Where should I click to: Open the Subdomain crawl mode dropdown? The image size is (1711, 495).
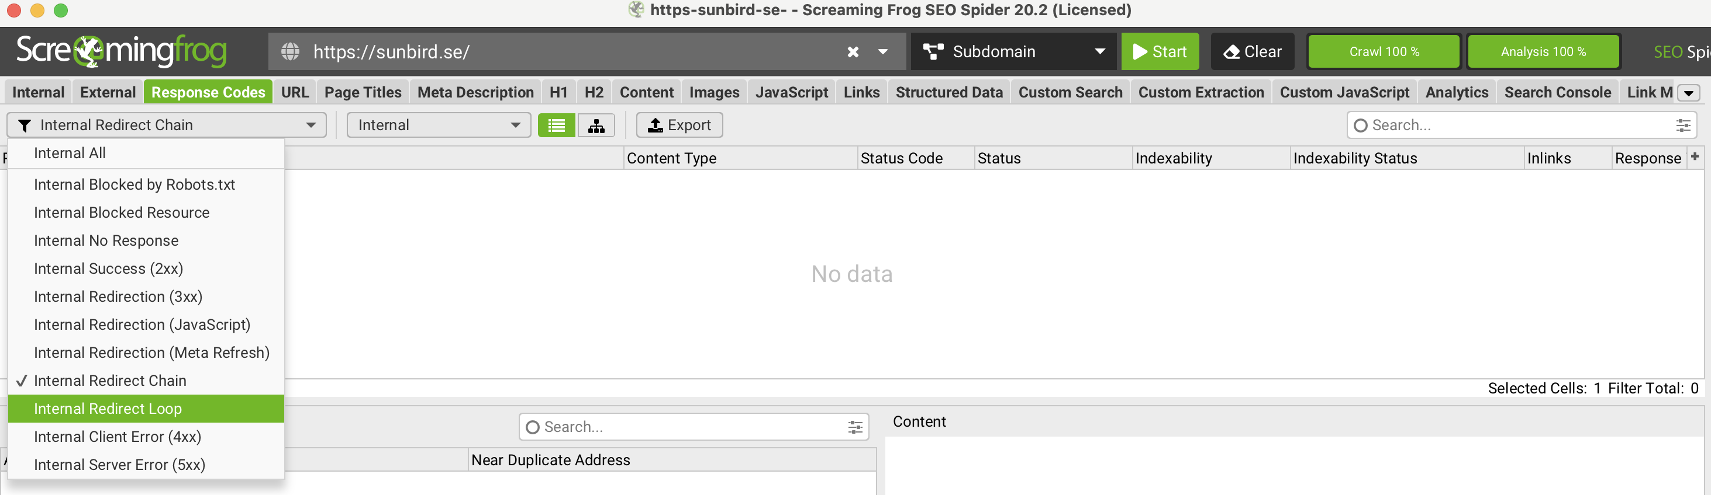point(1013,52)
